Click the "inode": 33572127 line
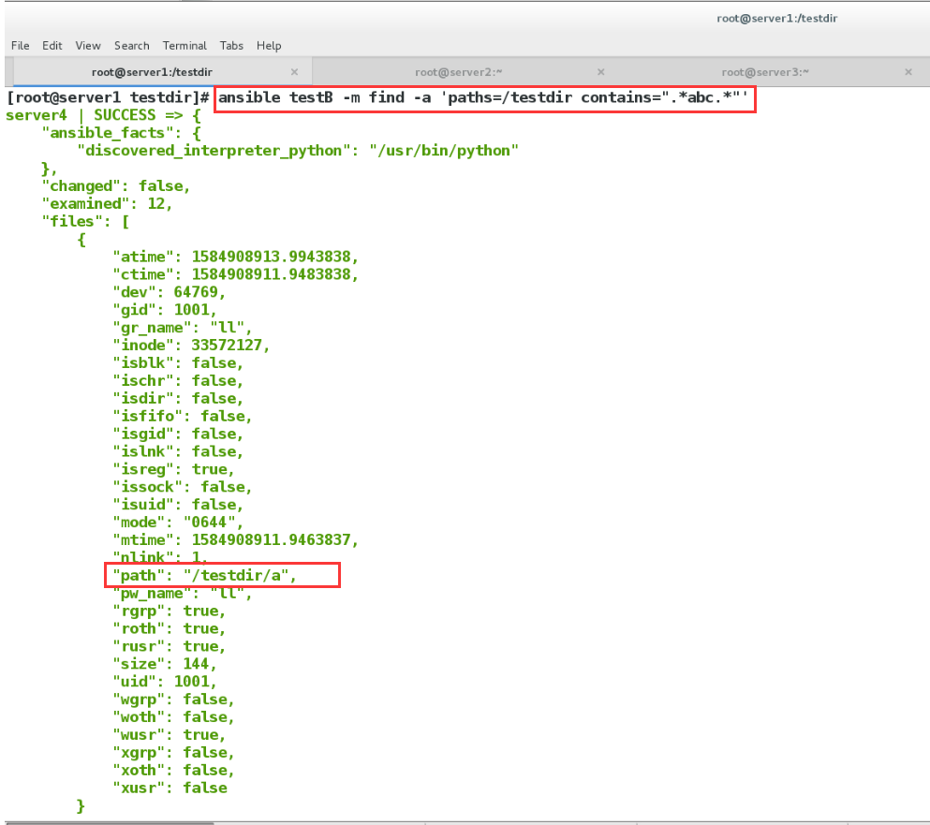930x825 pixels. [x=191, y=346]
